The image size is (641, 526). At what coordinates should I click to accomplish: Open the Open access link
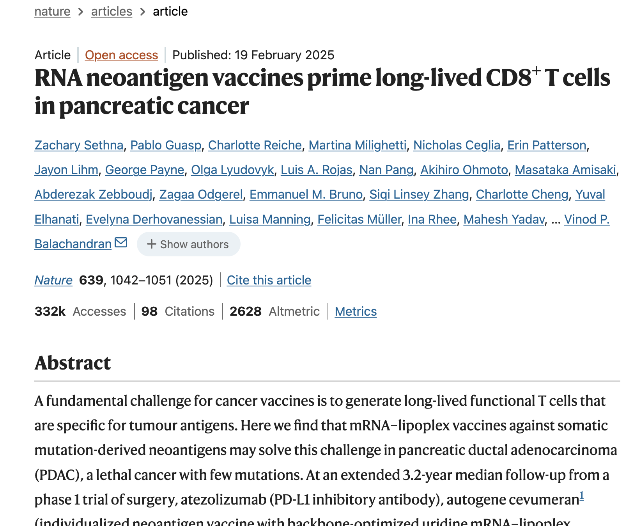pos(122,55)
